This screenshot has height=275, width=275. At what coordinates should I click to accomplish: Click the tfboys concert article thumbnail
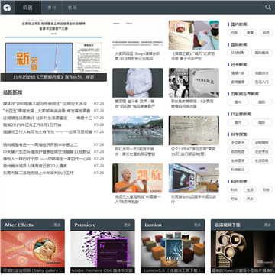(x=137, y=35)
